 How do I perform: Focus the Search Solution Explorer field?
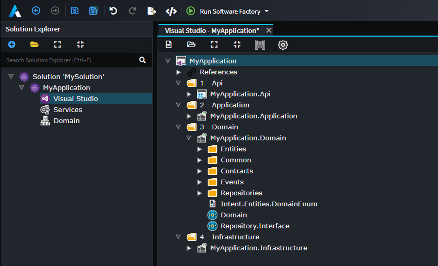tap(67, 60)
